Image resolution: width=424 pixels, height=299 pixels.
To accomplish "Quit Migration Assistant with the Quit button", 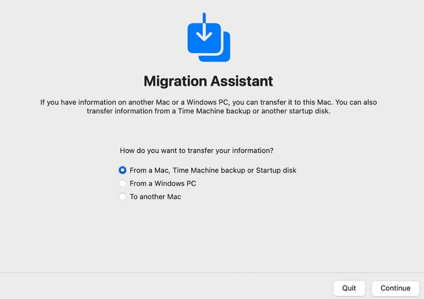I will coord(349,288).
